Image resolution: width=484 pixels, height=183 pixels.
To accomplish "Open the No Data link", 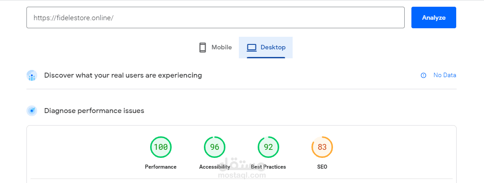I will pos(445,75).
